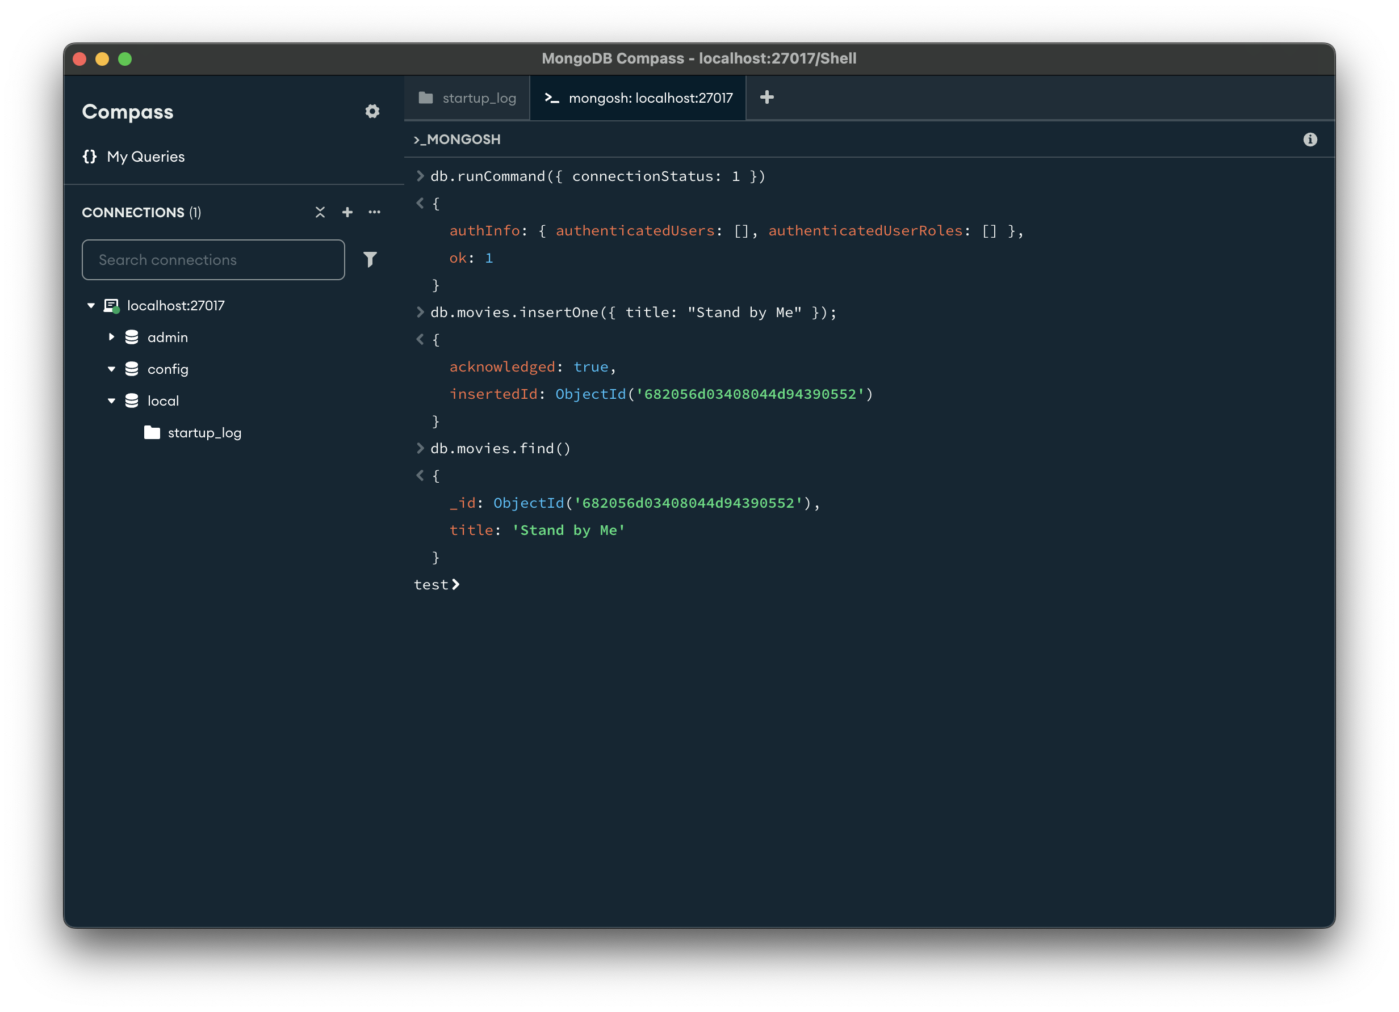Click the sidebar startup_log folder icon

(152, 433)
